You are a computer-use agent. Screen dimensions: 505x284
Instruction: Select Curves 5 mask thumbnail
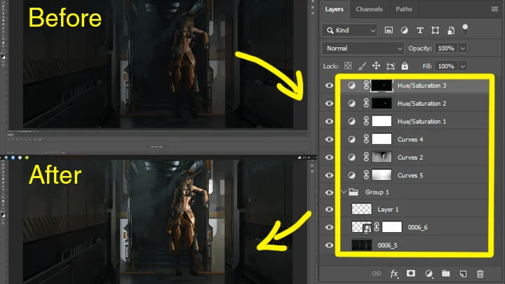click(x=382, y=175)
